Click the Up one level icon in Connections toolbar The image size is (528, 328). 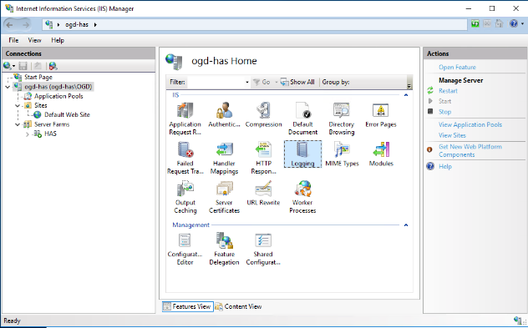tap(38, 66)
